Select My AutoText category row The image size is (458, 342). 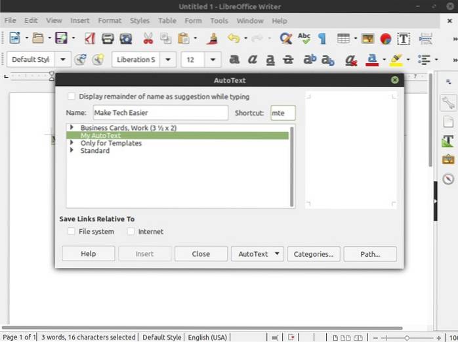click(x=177, y=135)
